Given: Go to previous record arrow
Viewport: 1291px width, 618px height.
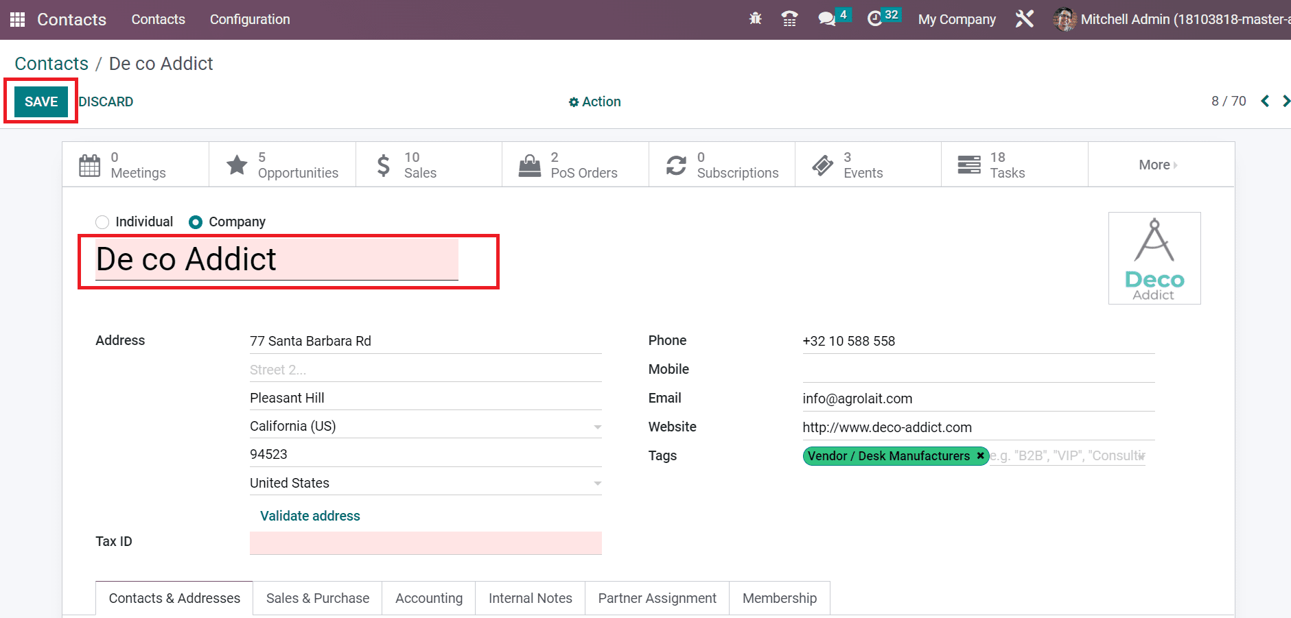Looking at the screenshot, I should (x=1265, y=102).
